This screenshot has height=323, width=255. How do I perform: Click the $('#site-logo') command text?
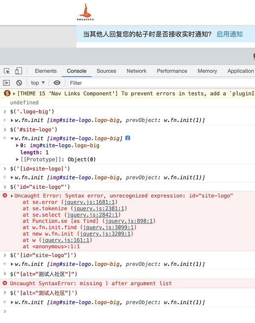(34, 129)
